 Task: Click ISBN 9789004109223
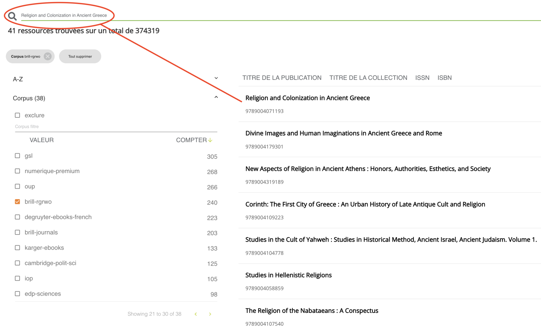coord(264,218)
